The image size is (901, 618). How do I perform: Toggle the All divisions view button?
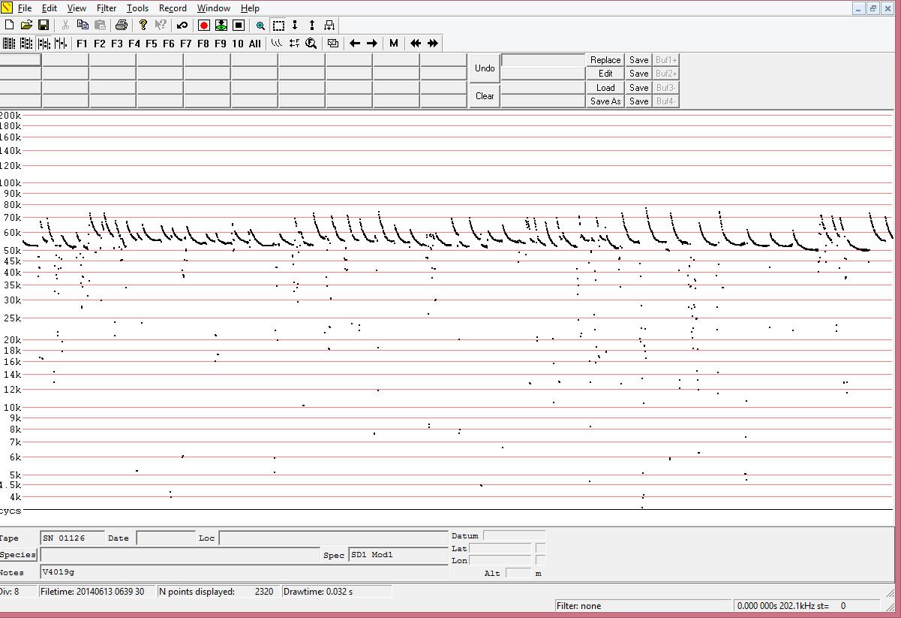pos(255,43)
